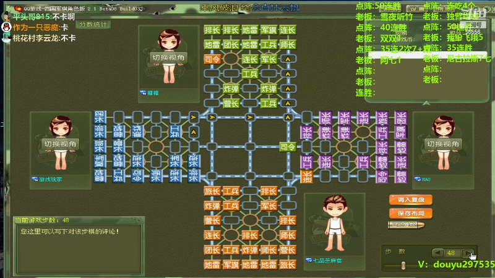The image size is (495, 278).
Task: Select the blue 旅长 piece
Action: (x=100, y=146)
